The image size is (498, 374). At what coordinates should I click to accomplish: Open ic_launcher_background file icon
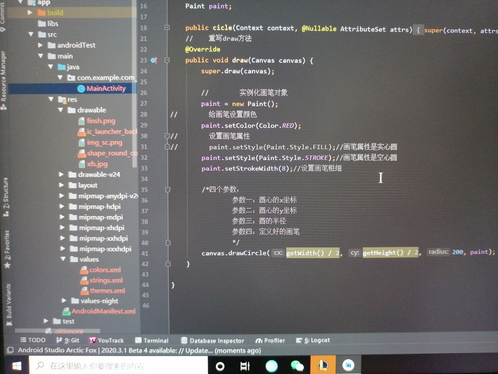pyautogui.click(x=82, y=132)
